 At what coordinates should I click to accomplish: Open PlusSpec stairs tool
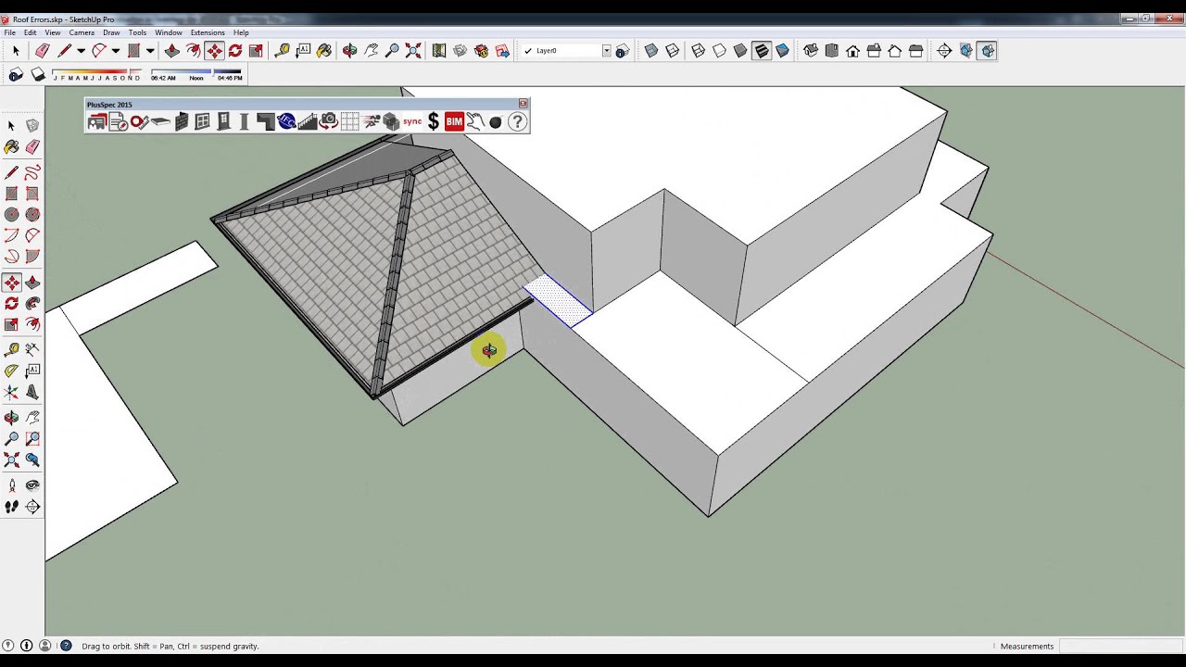[x=308, y=121]
